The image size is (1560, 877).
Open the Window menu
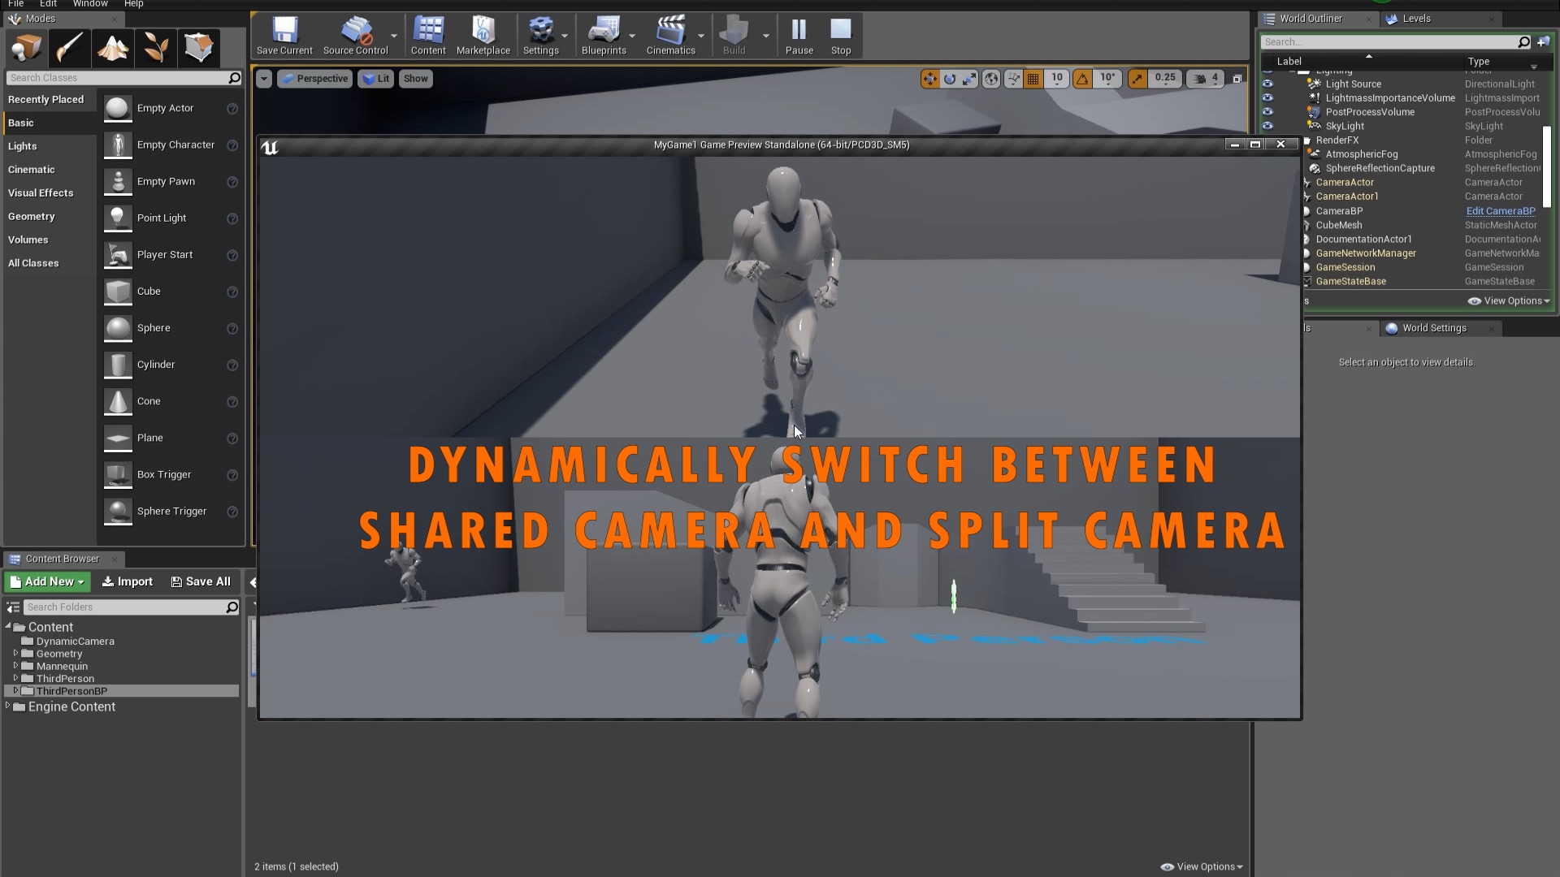pyautogui.click(x=90, y=4)
